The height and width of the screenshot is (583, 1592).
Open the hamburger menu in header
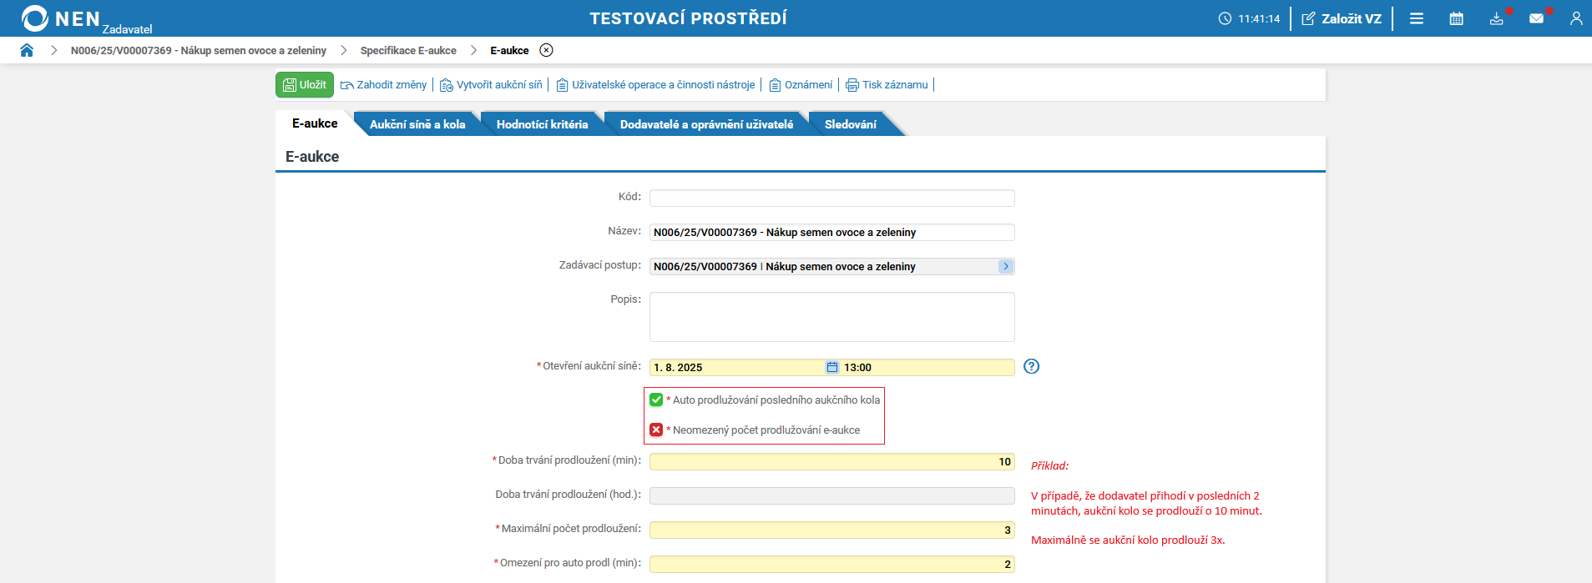(x=1417, y=18)
